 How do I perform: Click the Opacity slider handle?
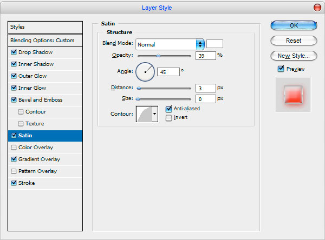[158, 56]
